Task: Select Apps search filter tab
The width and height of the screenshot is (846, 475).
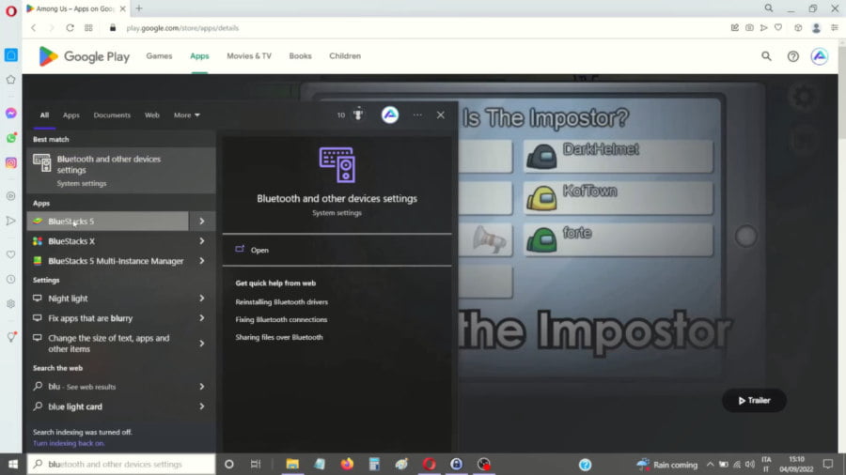Action: [x=70, y=115]
